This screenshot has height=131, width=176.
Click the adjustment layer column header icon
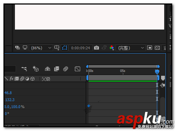(x=27, y=79)
